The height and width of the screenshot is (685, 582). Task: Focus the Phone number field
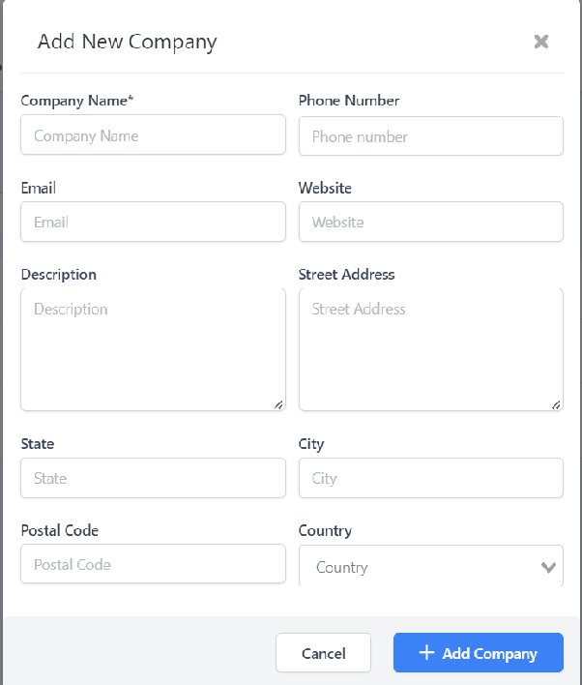pyautogui.click(x=431, y=135)
